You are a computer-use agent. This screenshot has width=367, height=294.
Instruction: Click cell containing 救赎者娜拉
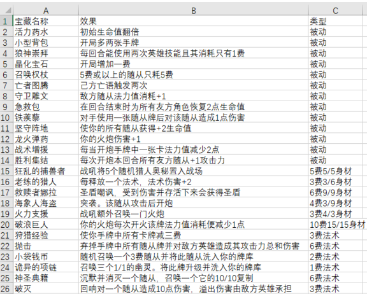(x=46, y=193)
